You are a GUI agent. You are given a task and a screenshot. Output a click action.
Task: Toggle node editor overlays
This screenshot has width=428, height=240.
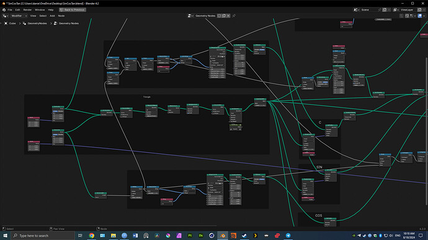(420, 16)
